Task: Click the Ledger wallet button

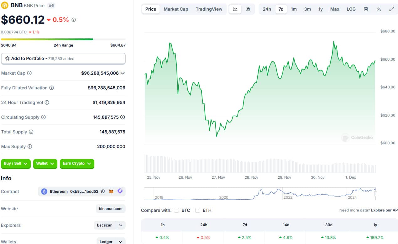Action: pos(106,242)
